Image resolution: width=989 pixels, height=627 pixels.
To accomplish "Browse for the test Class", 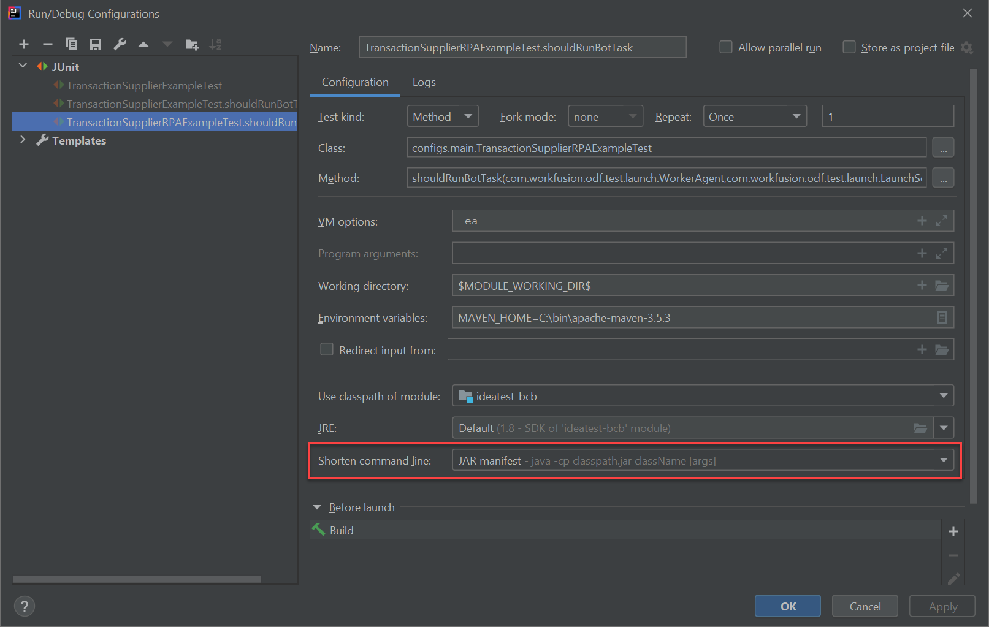I will click(943, 148).
